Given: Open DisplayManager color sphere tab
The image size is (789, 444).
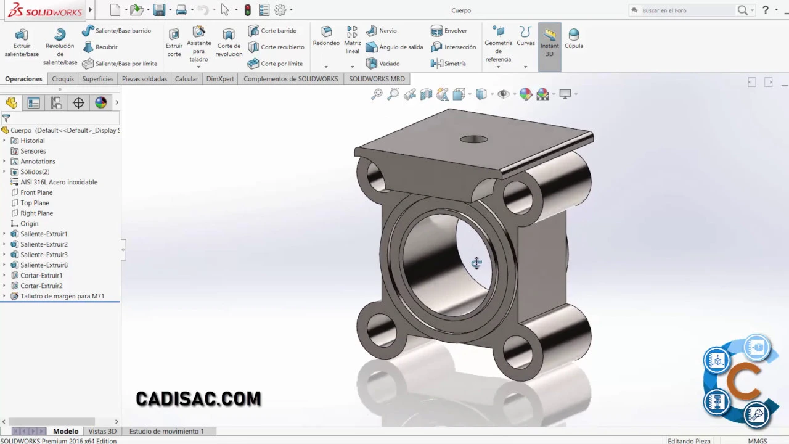Looking at the screenshot, I should 100,103.
